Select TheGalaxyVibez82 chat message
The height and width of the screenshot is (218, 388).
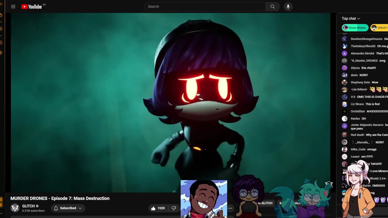click(365, 46)
